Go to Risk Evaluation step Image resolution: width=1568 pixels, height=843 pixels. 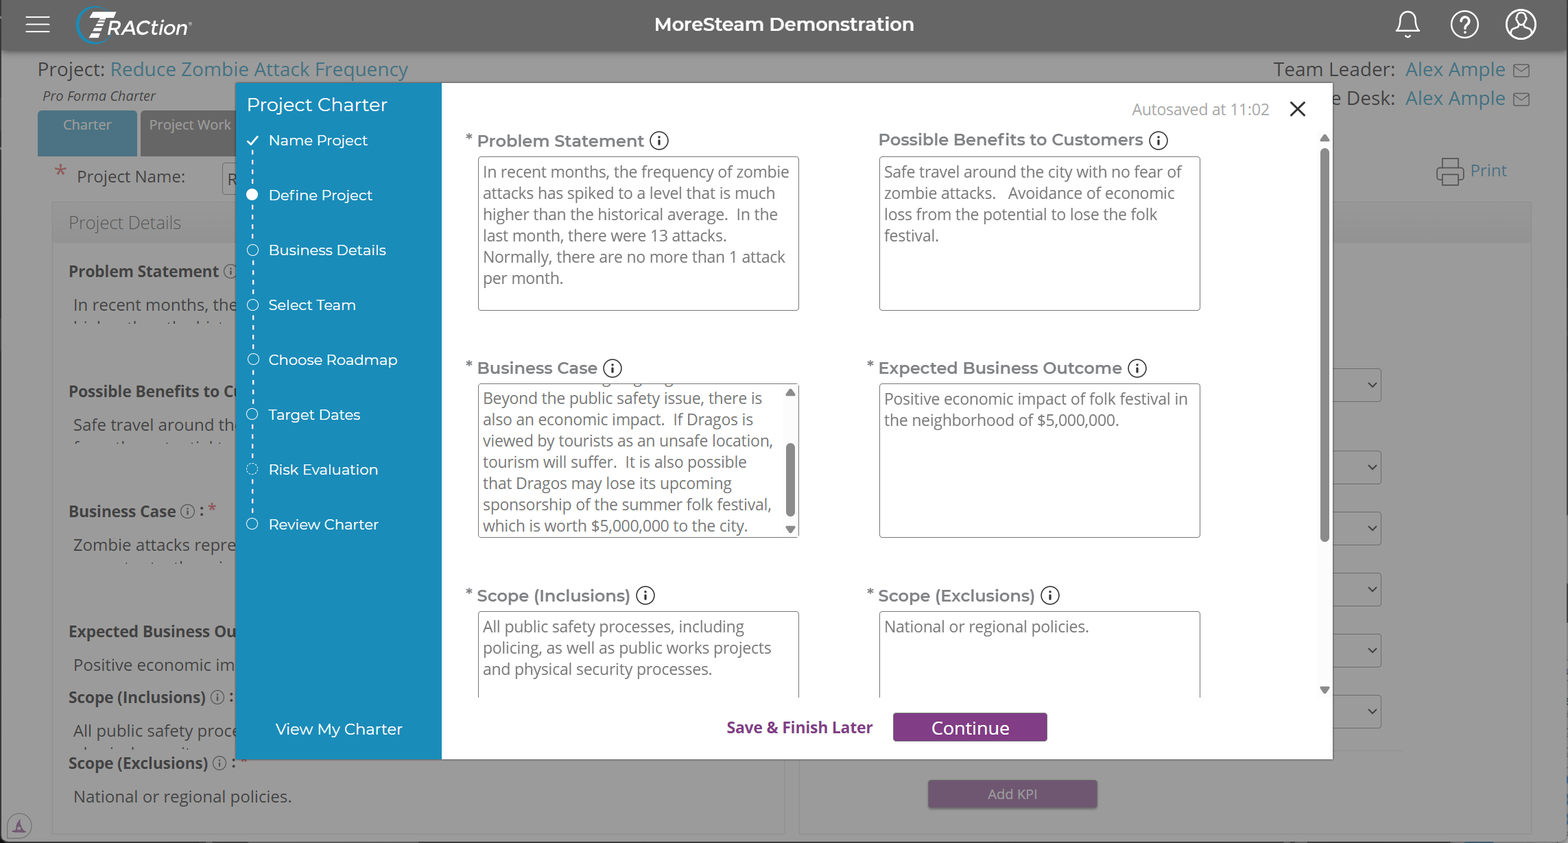point(323,470)
